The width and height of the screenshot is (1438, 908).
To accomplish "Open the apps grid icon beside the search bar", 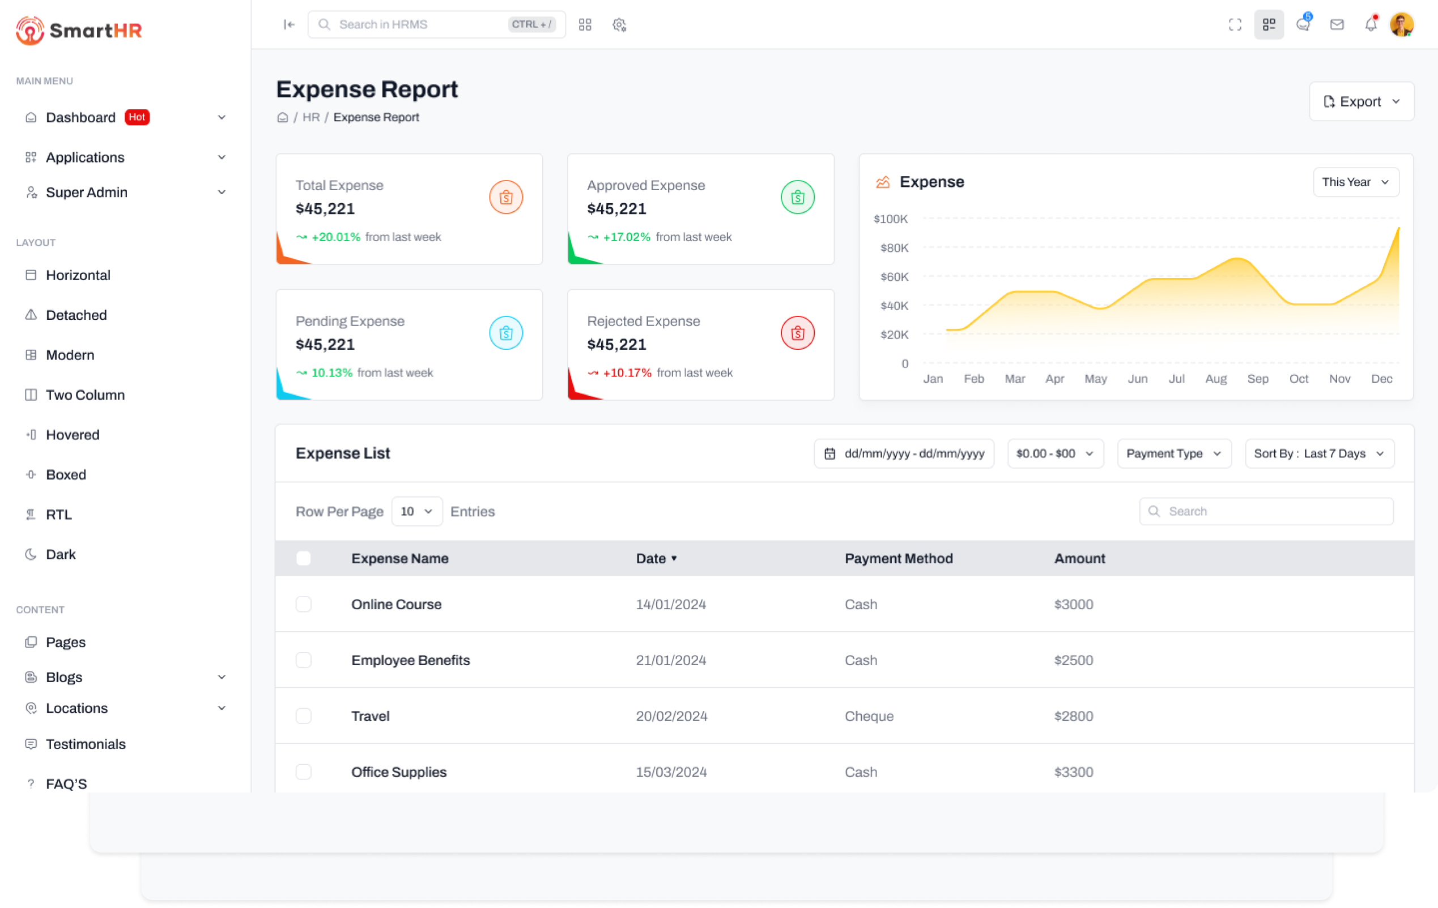I will tap(585, 24).
